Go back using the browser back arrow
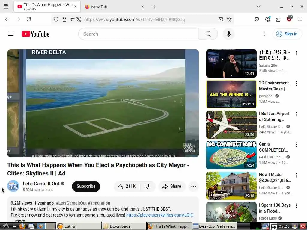The image size is (307, 230). pyautogui.click(x=7, y=19)
